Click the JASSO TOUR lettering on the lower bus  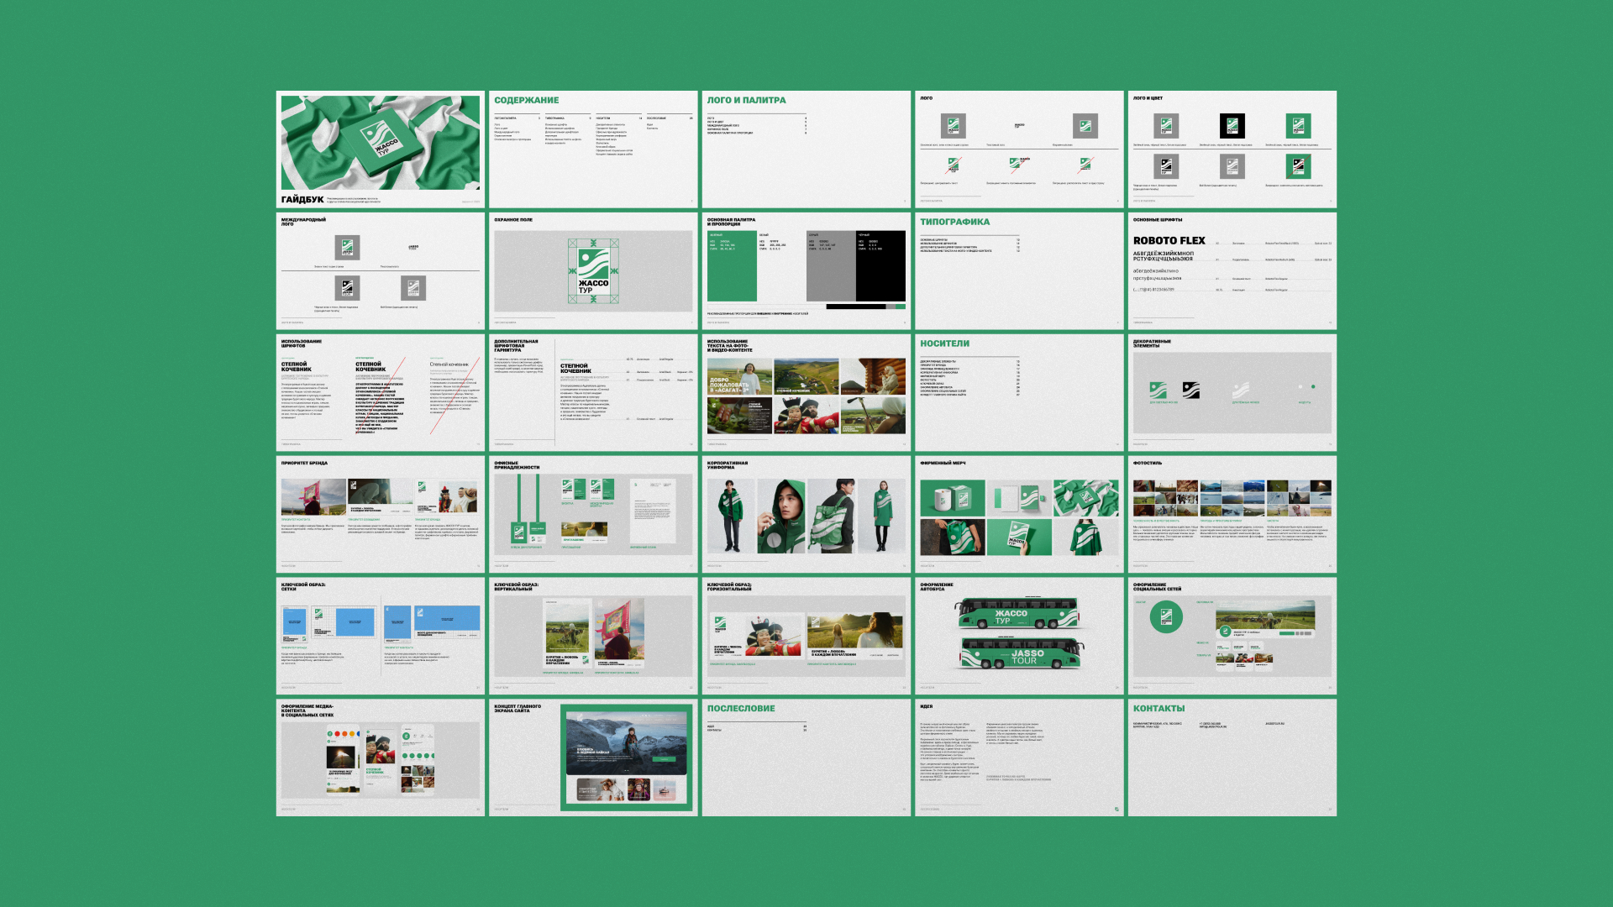point(1026,657)
